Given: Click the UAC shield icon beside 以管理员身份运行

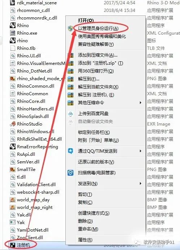Looking at the screenshot, I should (x=70, y=28).
